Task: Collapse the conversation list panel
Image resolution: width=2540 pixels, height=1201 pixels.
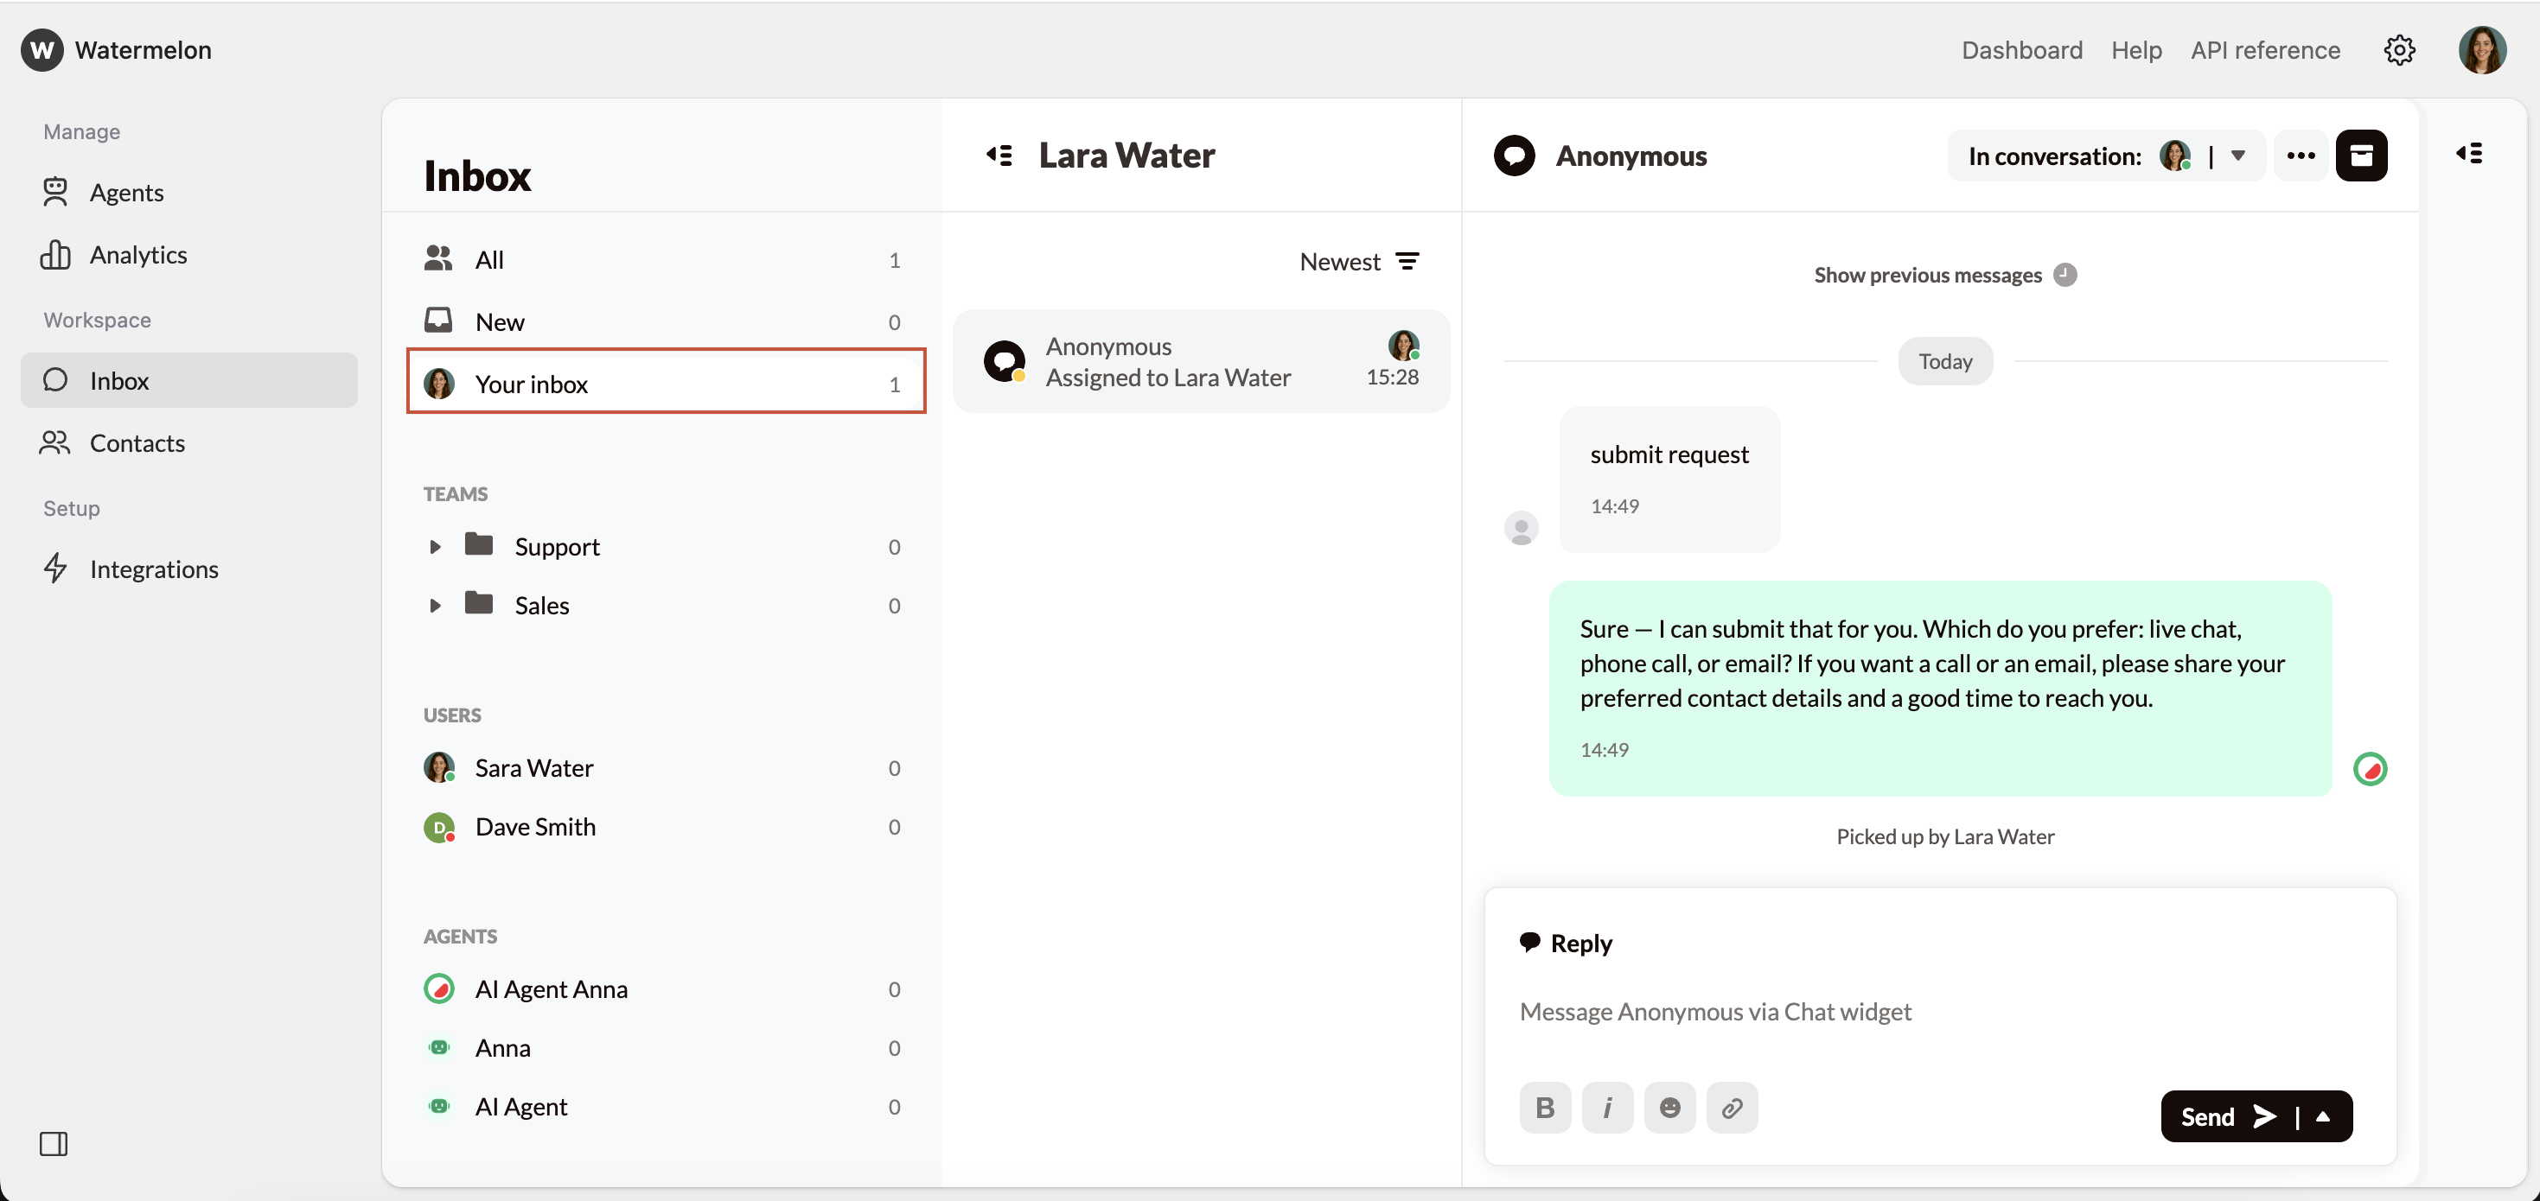Action: pyautogui.click(x=999, y=155)
